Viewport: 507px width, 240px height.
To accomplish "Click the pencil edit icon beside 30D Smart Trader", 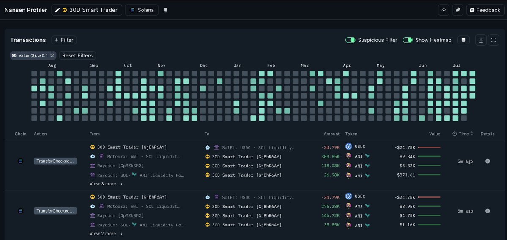I will coord(57,10).
